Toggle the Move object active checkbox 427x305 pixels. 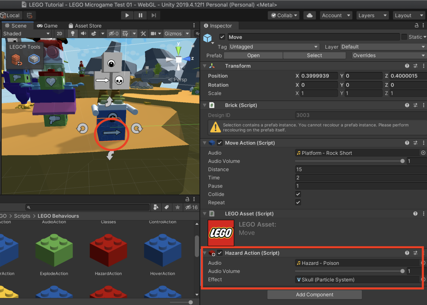(222, 37)
